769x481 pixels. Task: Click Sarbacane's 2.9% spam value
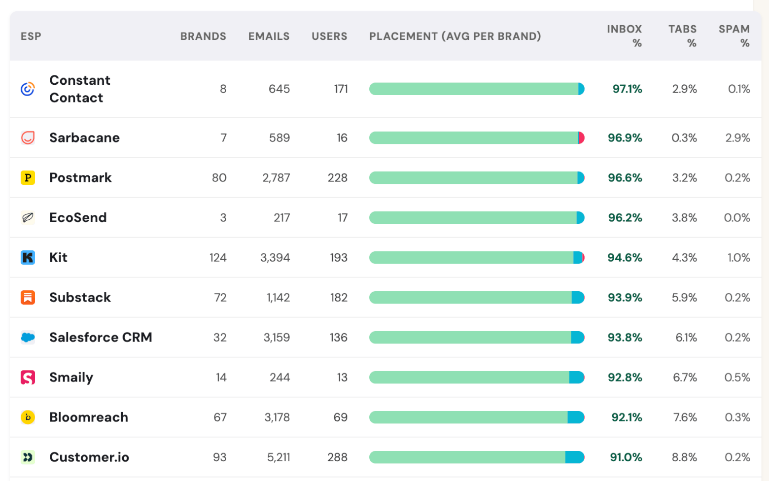(737, 137)
